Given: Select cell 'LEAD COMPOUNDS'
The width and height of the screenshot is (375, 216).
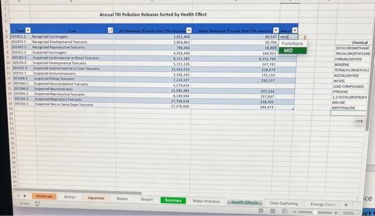Looking at the screenshot, I should coord(348,86).
